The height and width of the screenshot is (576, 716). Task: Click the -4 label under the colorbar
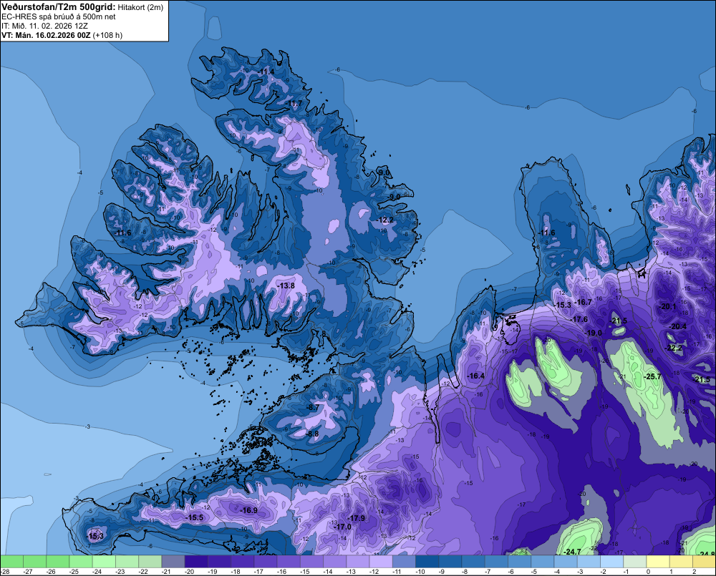[x=557, y=572]
